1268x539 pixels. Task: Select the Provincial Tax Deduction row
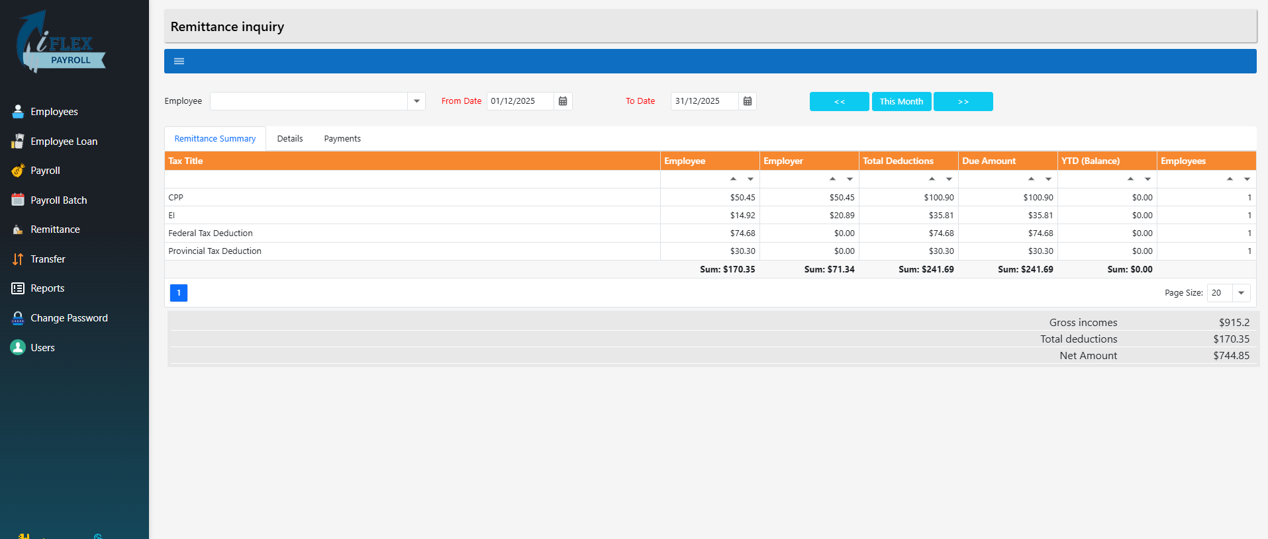click(710, 251)
